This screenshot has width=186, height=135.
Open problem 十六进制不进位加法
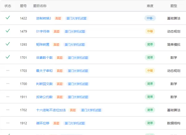pos(51,110)
